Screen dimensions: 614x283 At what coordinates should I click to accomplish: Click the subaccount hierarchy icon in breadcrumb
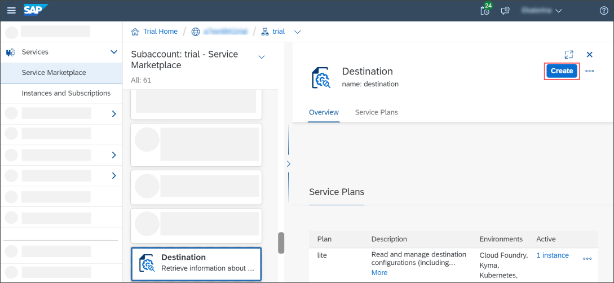(x=266, y=32)
